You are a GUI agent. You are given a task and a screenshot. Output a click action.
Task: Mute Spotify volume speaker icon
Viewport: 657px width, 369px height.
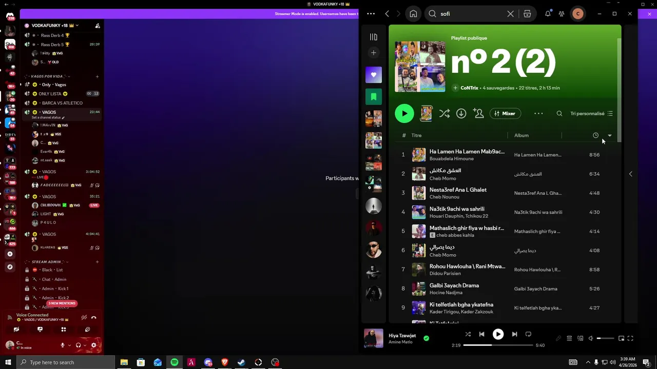click(x=591, y=338)
